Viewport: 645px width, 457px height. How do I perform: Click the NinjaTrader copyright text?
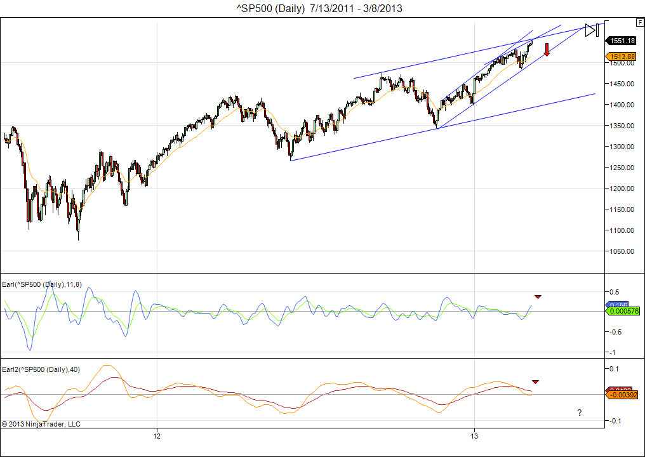[x=41, y=423]
